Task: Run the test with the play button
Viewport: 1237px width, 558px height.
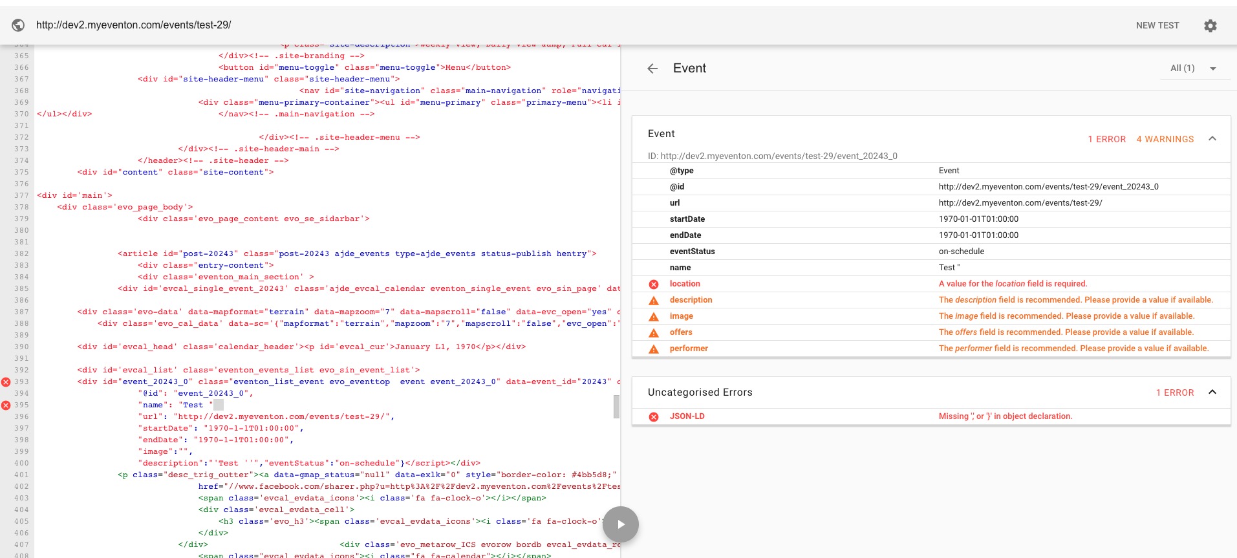Action: click(x=620, y=524)
